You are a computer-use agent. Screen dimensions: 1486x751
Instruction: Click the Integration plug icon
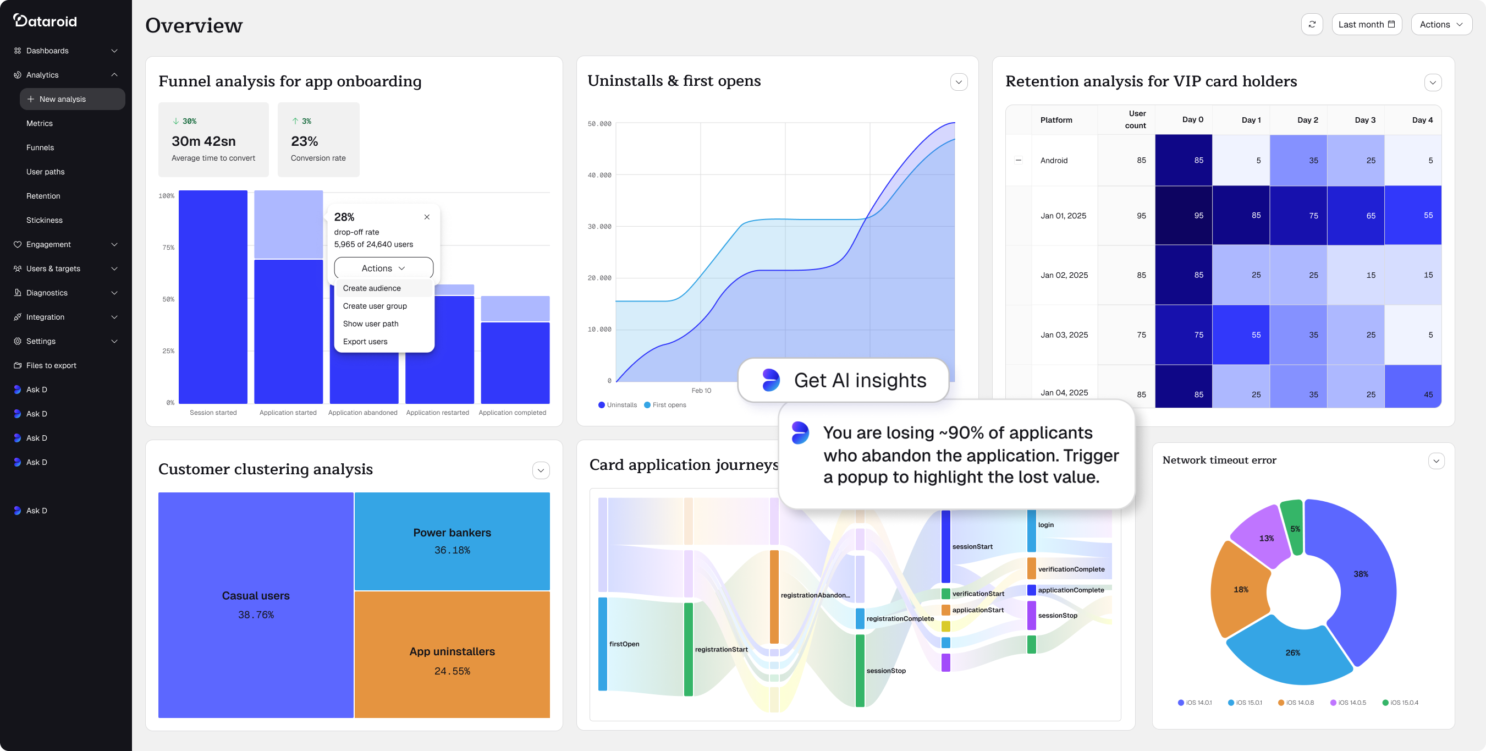tap(17, 317)
